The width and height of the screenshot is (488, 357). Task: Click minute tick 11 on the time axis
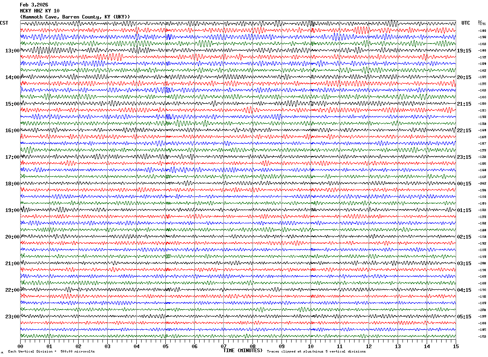pos(340,346)
